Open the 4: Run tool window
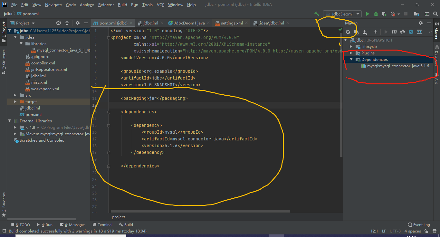Image resolution: width=440 pixels, height=237 pixels. coord(44,225)
